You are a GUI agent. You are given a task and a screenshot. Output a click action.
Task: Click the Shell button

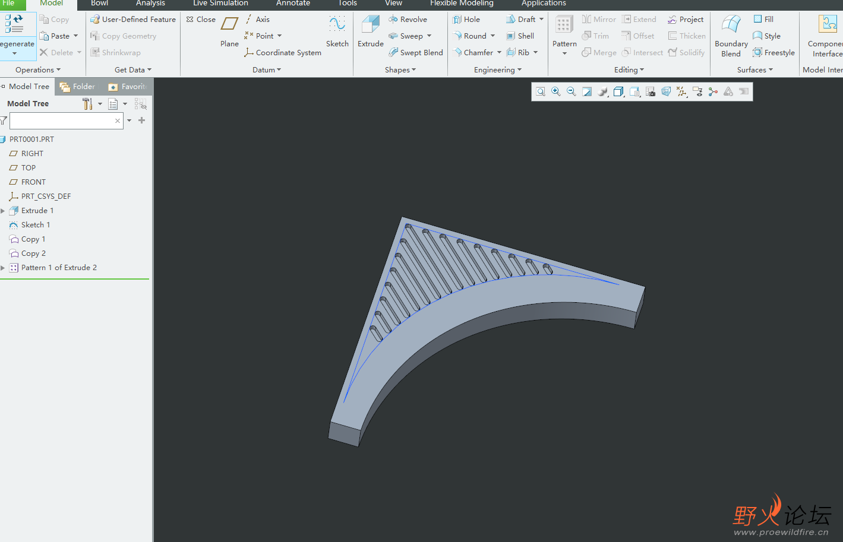(520, 36)
